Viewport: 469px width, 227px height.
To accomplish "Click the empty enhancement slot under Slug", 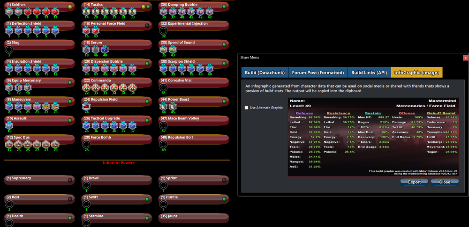I will pos(9,49).
